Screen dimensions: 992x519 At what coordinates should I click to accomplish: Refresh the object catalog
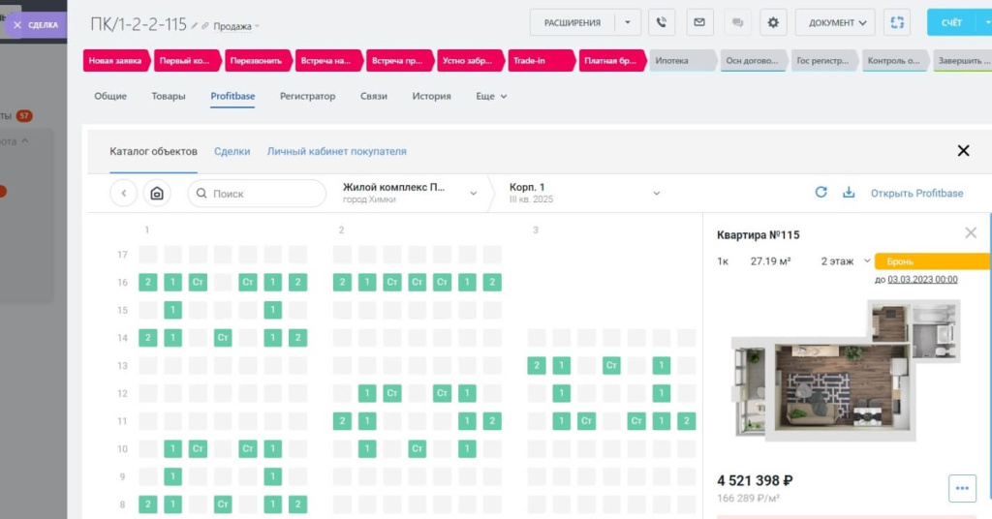821,193
